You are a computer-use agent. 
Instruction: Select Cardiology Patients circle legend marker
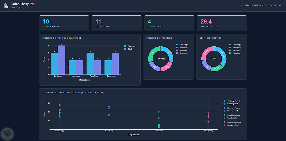click(x=224, y=101)
